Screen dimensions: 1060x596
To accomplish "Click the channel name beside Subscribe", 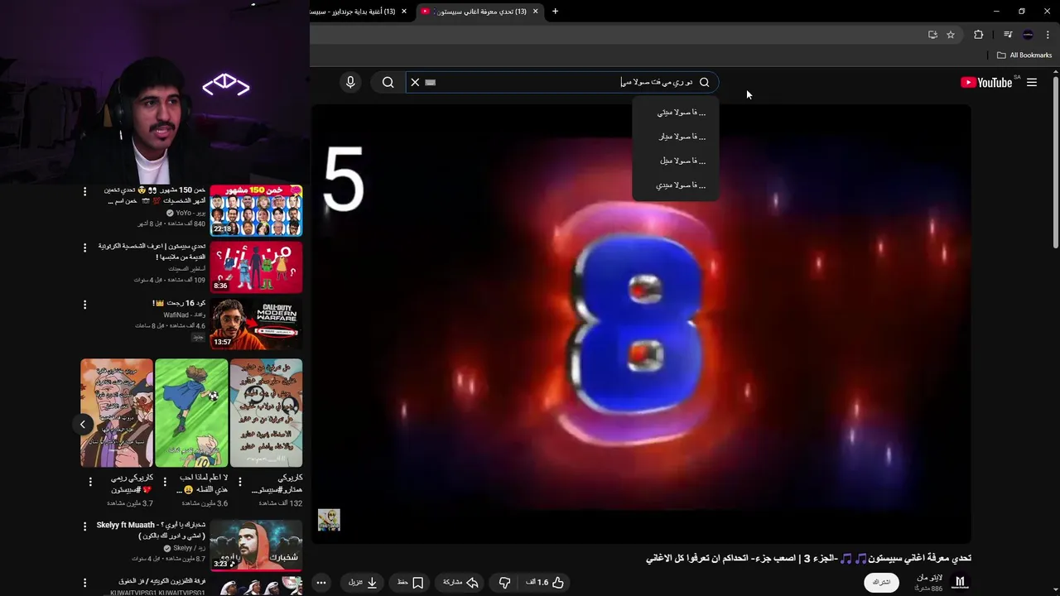I will pos(929,578).
